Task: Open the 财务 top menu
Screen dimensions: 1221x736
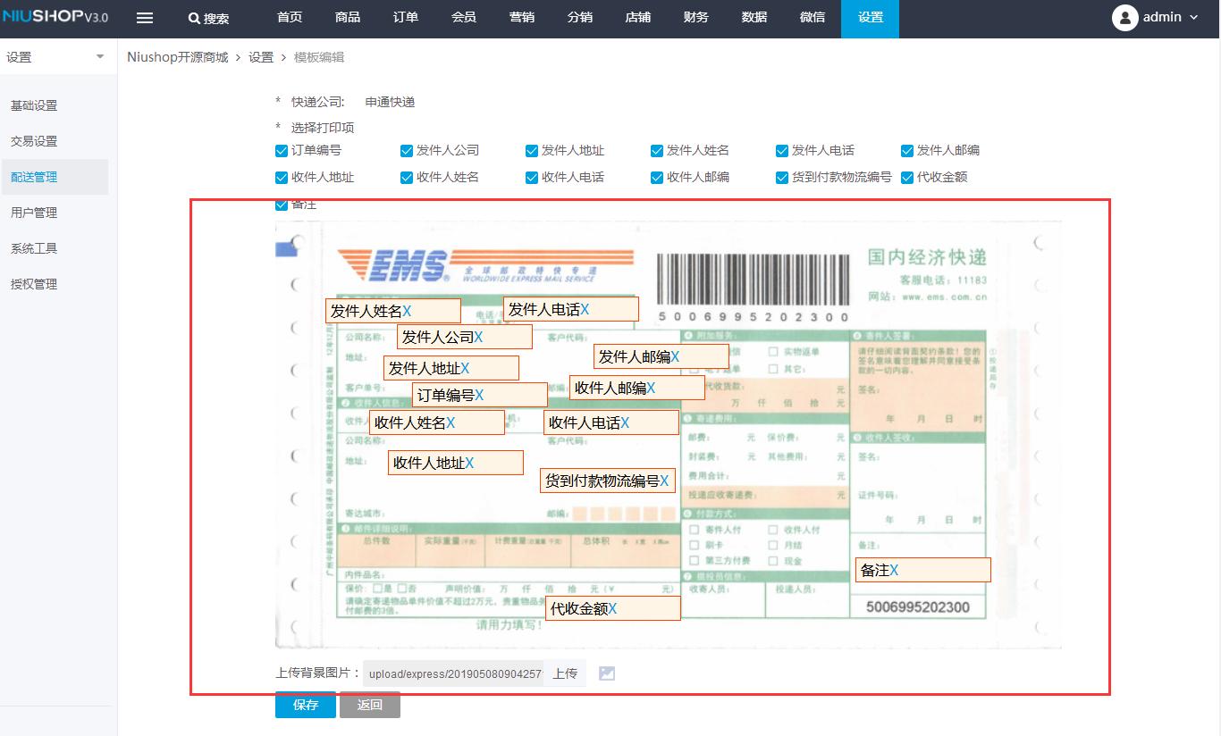Action: [696, 18]
